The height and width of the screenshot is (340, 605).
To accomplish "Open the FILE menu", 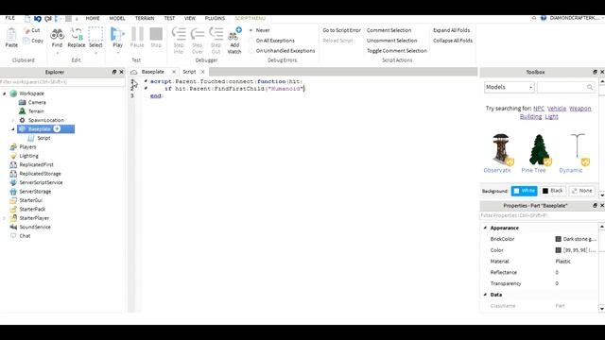I will coord(10,18).
